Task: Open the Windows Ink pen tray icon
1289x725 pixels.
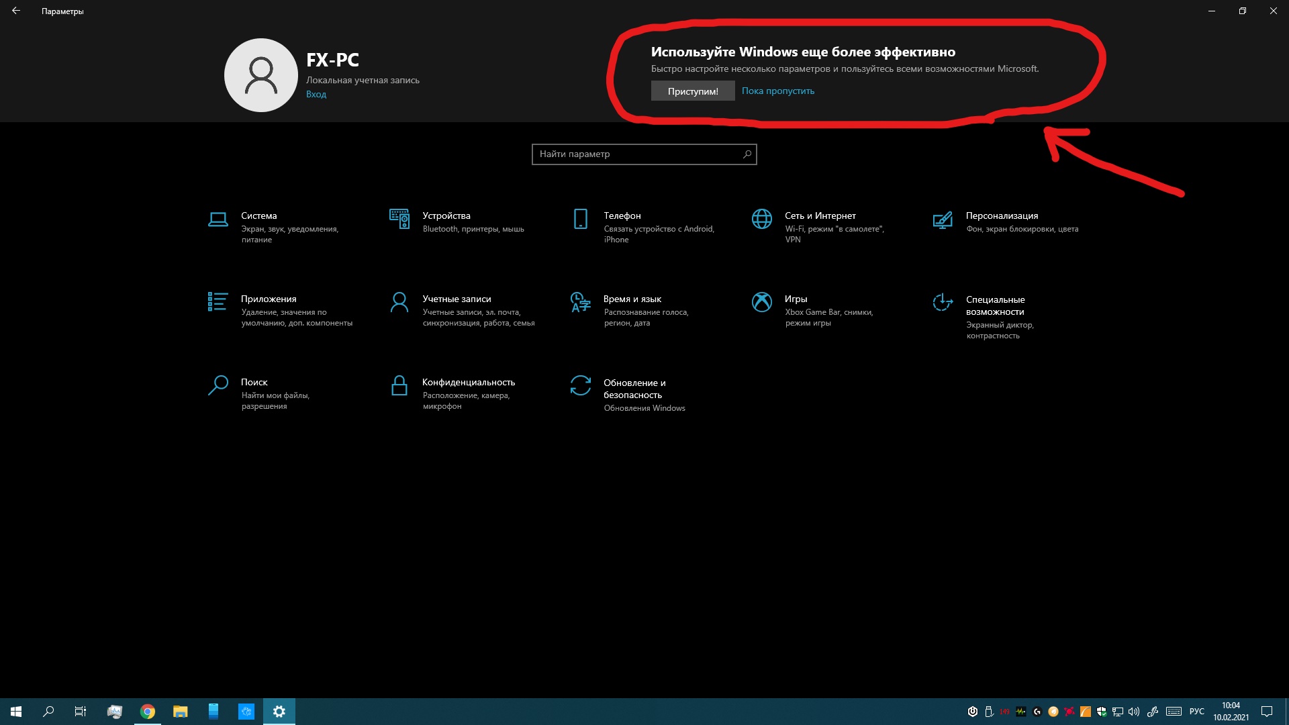Action: (1153, 712)
